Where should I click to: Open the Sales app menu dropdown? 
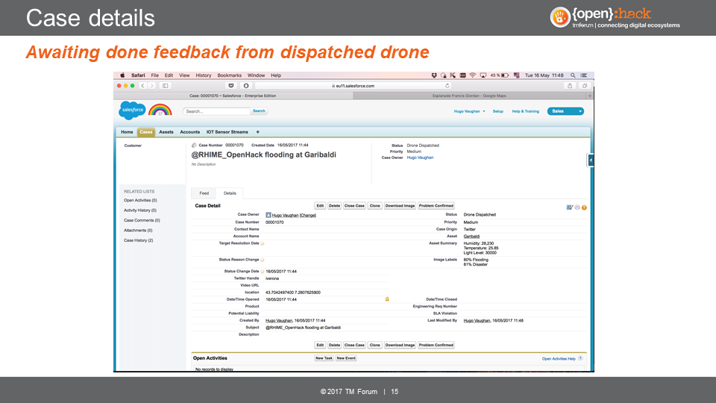coord(565,111)
